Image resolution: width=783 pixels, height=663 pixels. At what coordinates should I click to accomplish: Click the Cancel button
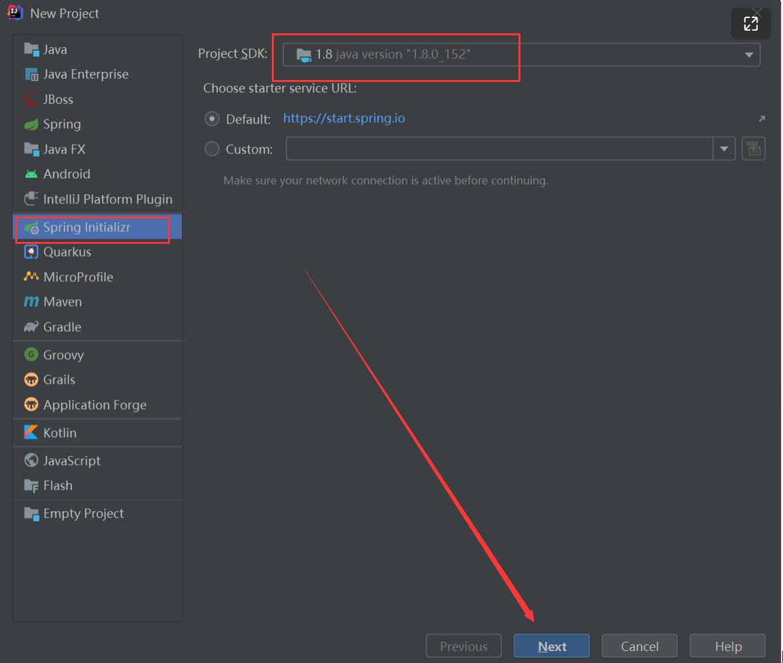coord(639,646)
